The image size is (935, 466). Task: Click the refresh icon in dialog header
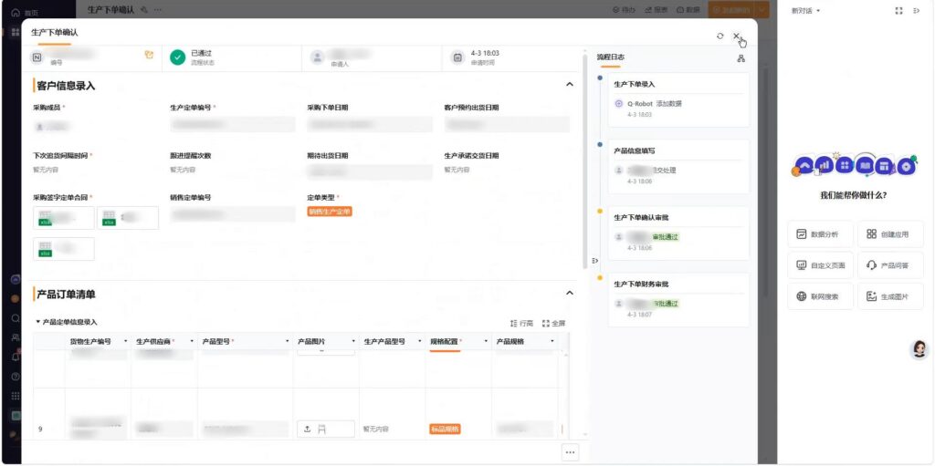(720, 36)
